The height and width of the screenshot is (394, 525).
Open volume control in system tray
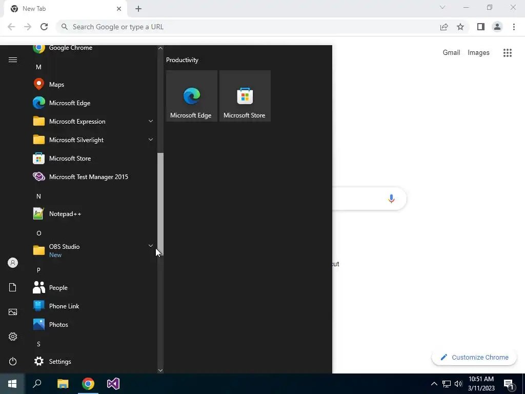pyautogui.click(x=458, y=384)
